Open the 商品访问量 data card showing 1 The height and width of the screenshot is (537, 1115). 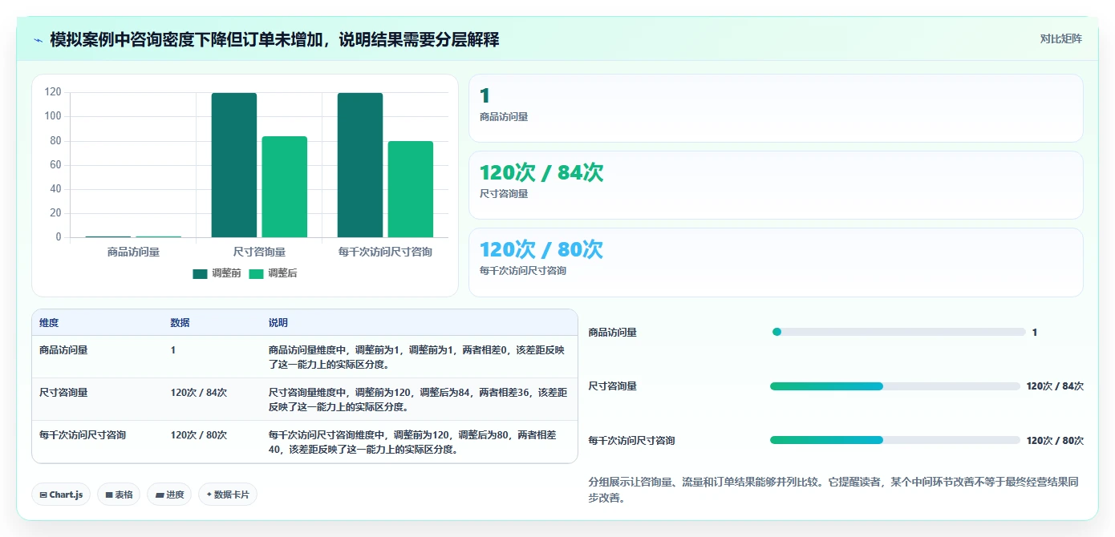tap(776, 108)
